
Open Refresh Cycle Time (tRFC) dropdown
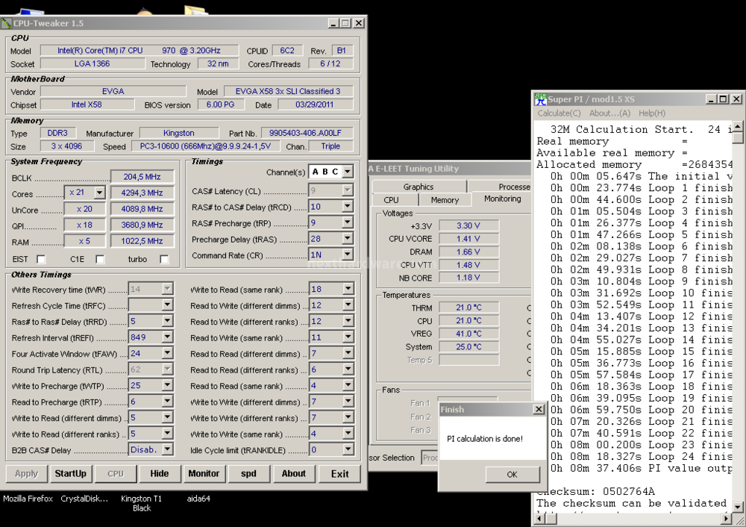pyautogui.click(x=167, y=305)
